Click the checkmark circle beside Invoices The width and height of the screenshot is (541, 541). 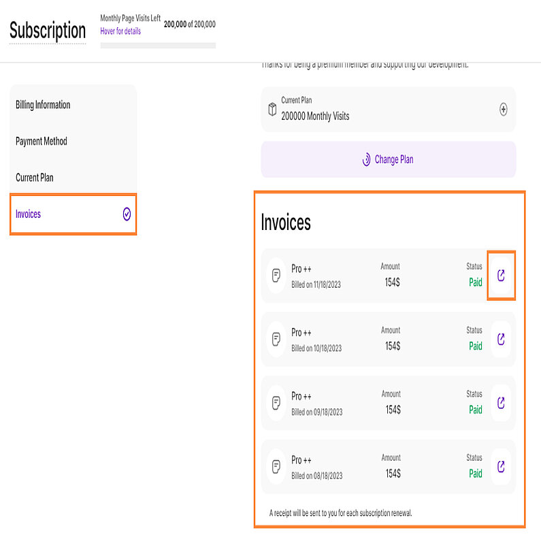[x=127, y=214]
